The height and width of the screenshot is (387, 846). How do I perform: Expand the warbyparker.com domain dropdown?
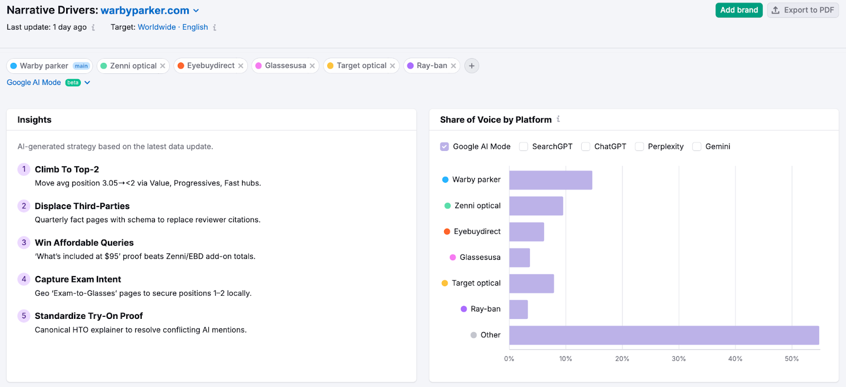tap(196, 11)
